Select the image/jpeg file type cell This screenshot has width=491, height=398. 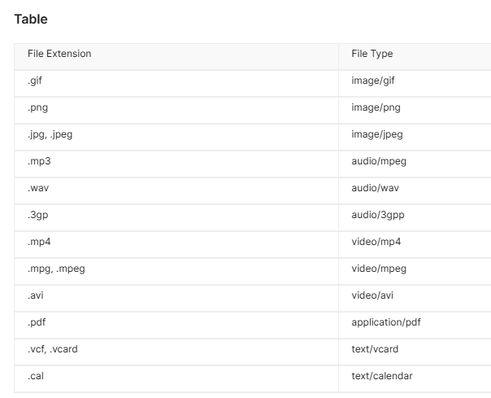[x=377, y=134]
